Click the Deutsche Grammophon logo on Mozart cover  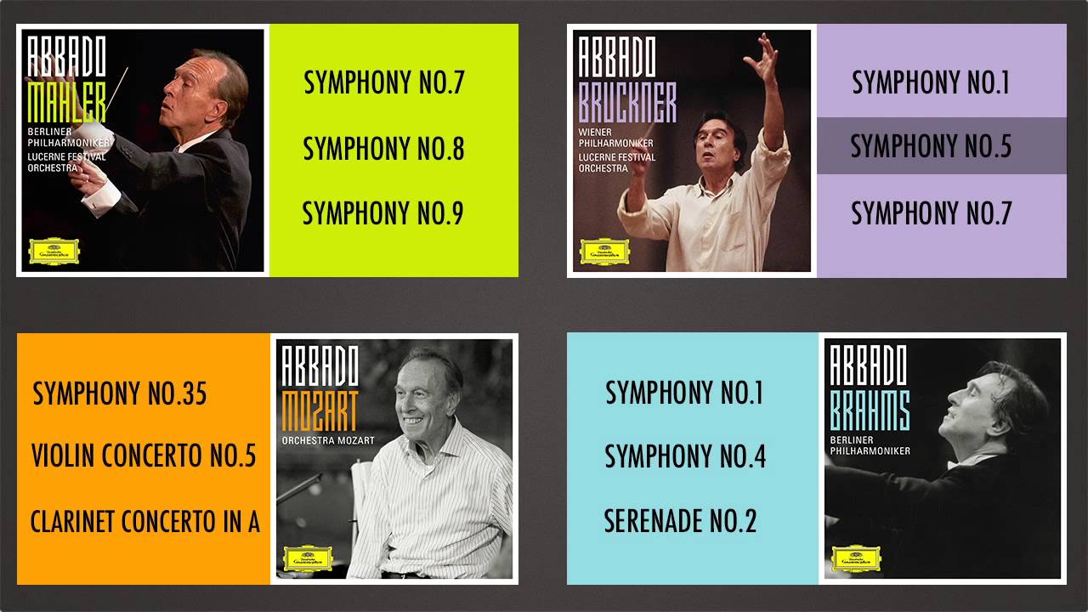click(306, 557)
